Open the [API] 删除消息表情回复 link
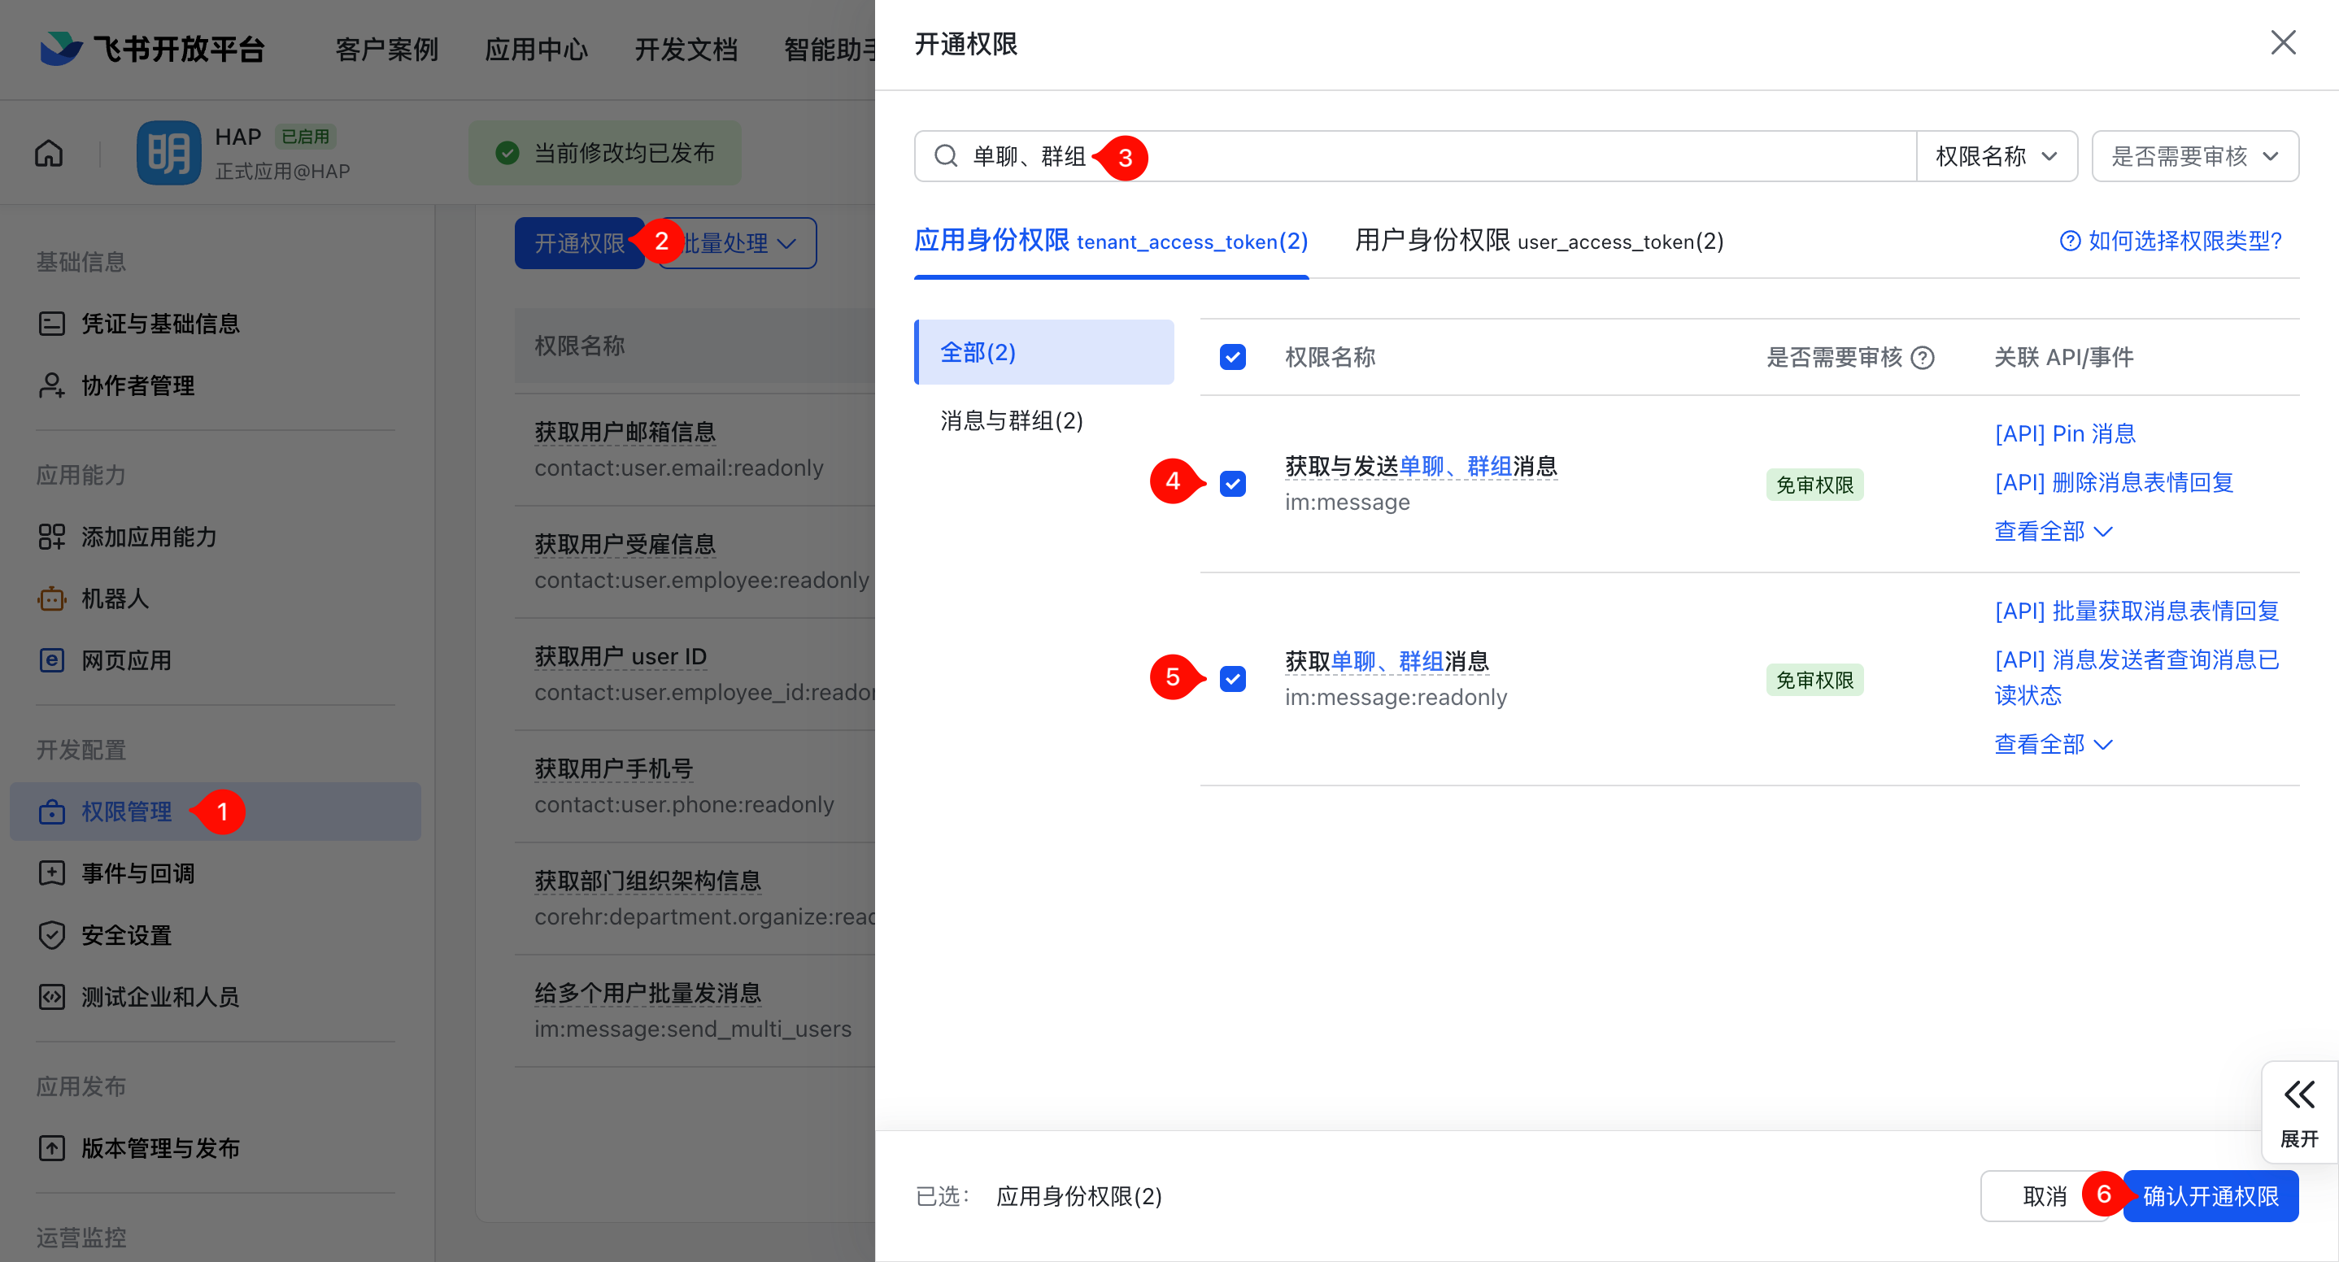 click(2114, 482)
